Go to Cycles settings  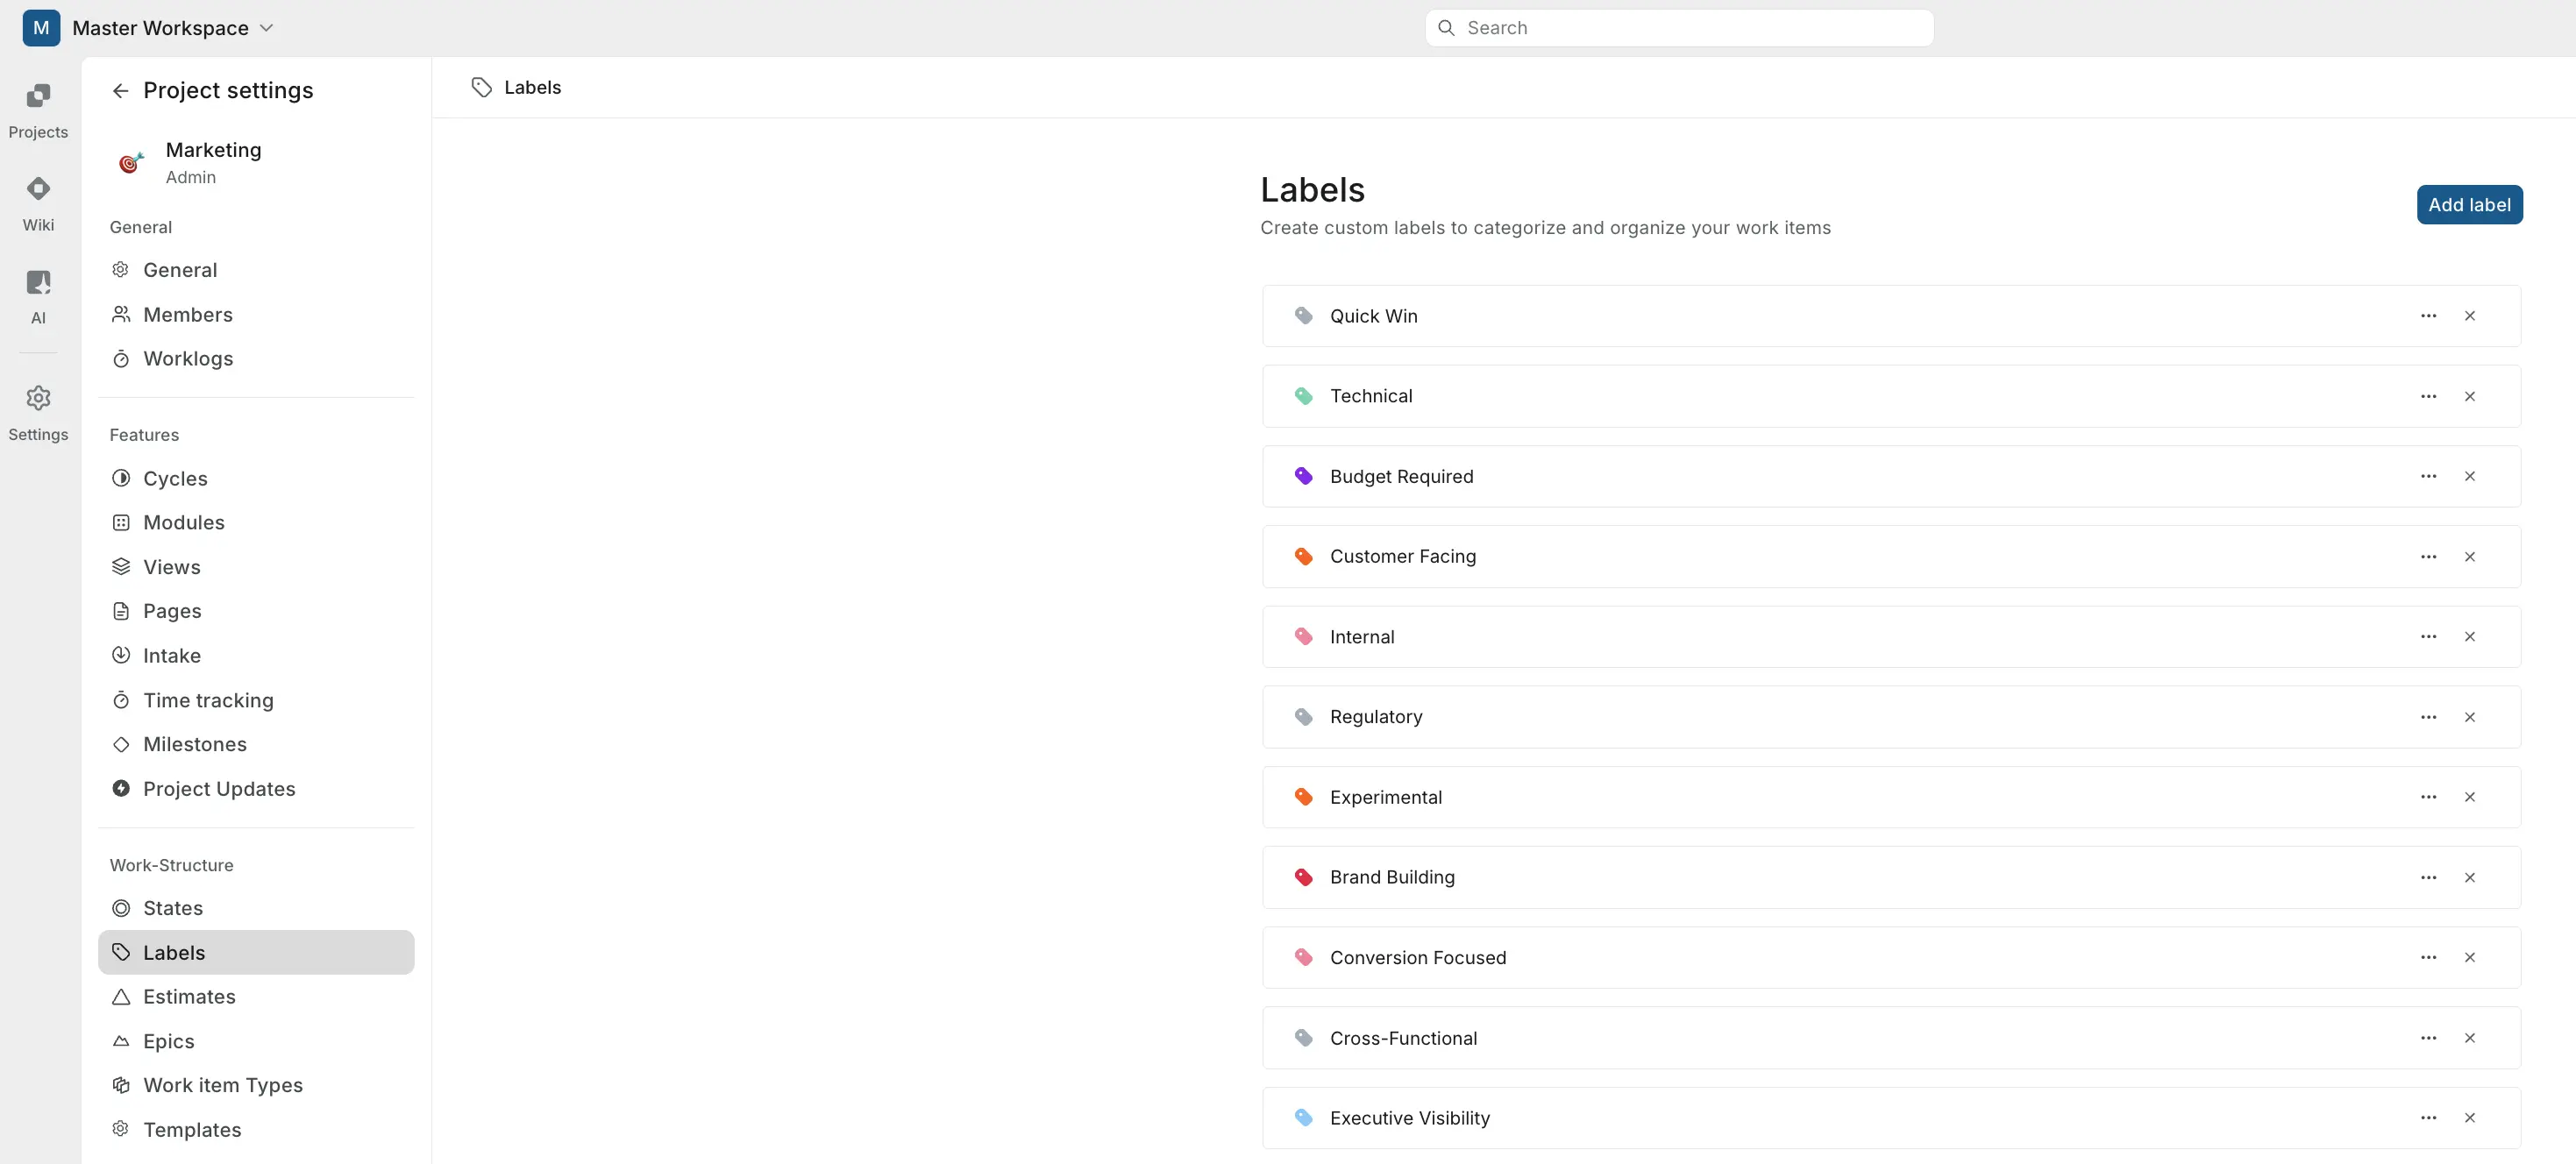[x=175, y=478]
